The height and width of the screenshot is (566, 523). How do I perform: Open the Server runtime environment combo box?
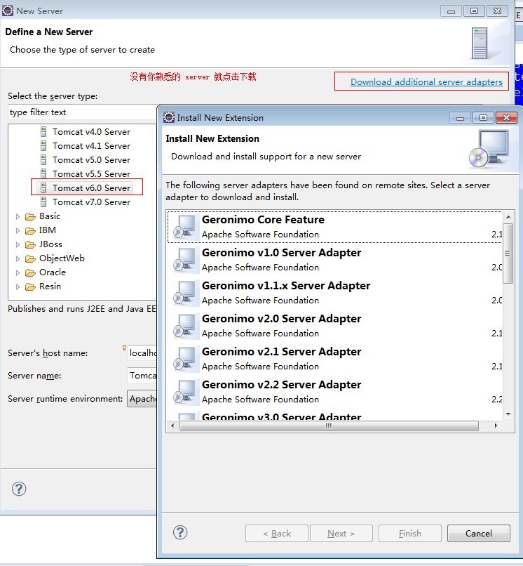[x=142, y=398]
